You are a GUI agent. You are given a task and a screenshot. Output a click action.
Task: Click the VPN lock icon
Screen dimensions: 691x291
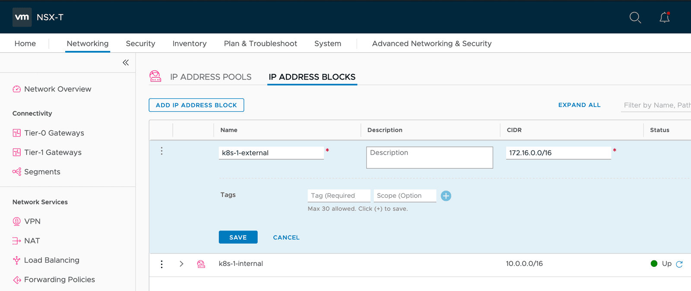click(x=17, y=221)
